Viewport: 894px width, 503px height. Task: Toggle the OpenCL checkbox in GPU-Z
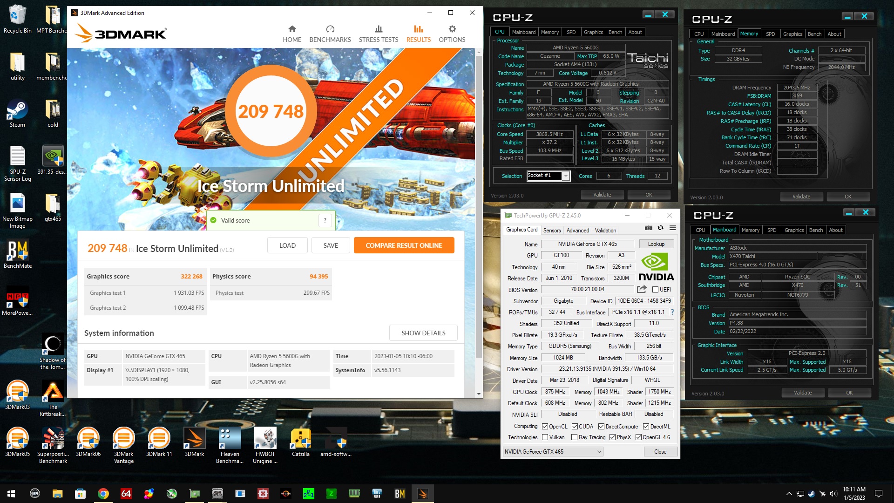pos(545,426)
